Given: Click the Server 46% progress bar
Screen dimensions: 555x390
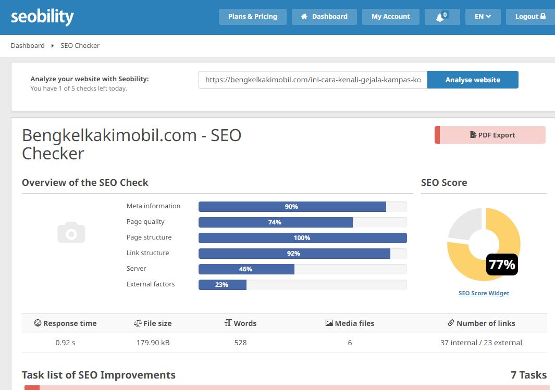Looking at the screenshot, I should 303,269.
